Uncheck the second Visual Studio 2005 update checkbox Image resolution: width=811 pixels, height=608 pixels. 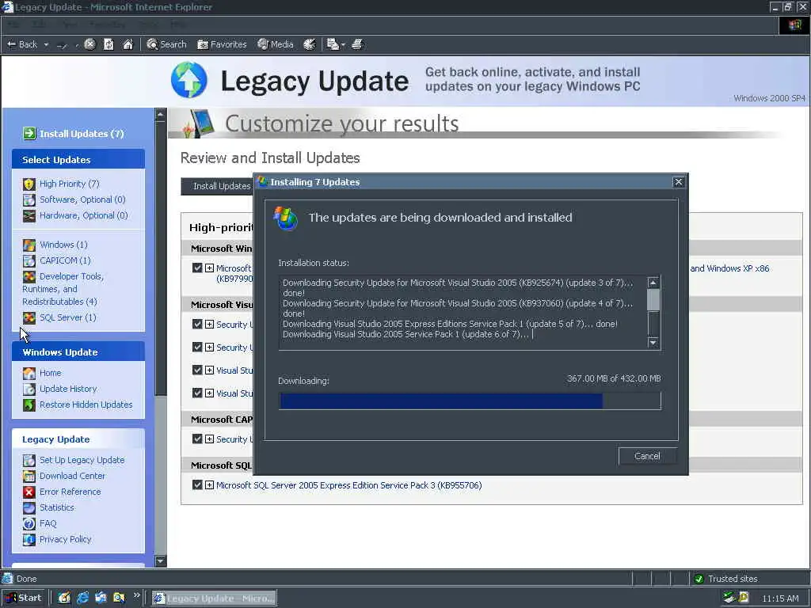click(197, 393)
